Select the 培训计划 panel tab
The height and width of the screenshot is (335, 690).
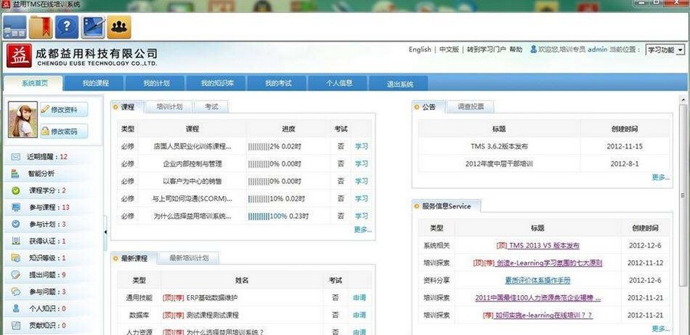(169, 107)
